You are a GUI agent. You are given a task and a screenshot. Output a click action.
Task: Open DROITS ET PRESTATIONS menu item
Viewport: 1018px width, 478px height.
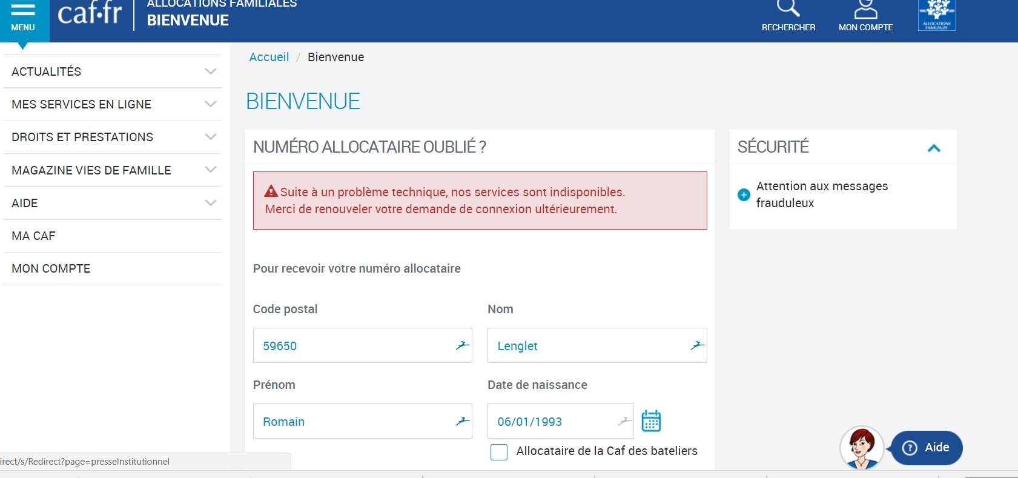tap(113, 137)
